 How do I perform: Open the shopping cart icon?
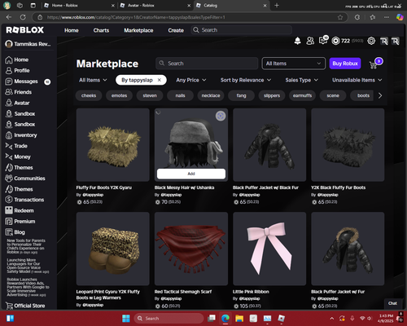coord(374,65)
